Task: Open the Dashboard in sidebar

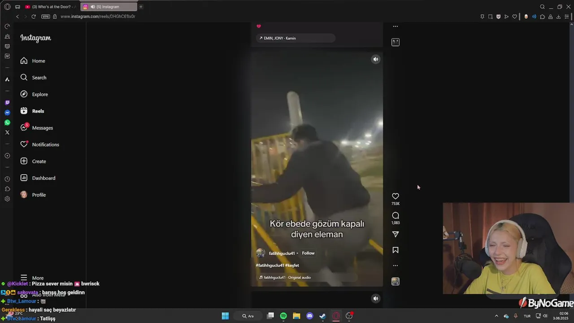Action: point(38,178)
